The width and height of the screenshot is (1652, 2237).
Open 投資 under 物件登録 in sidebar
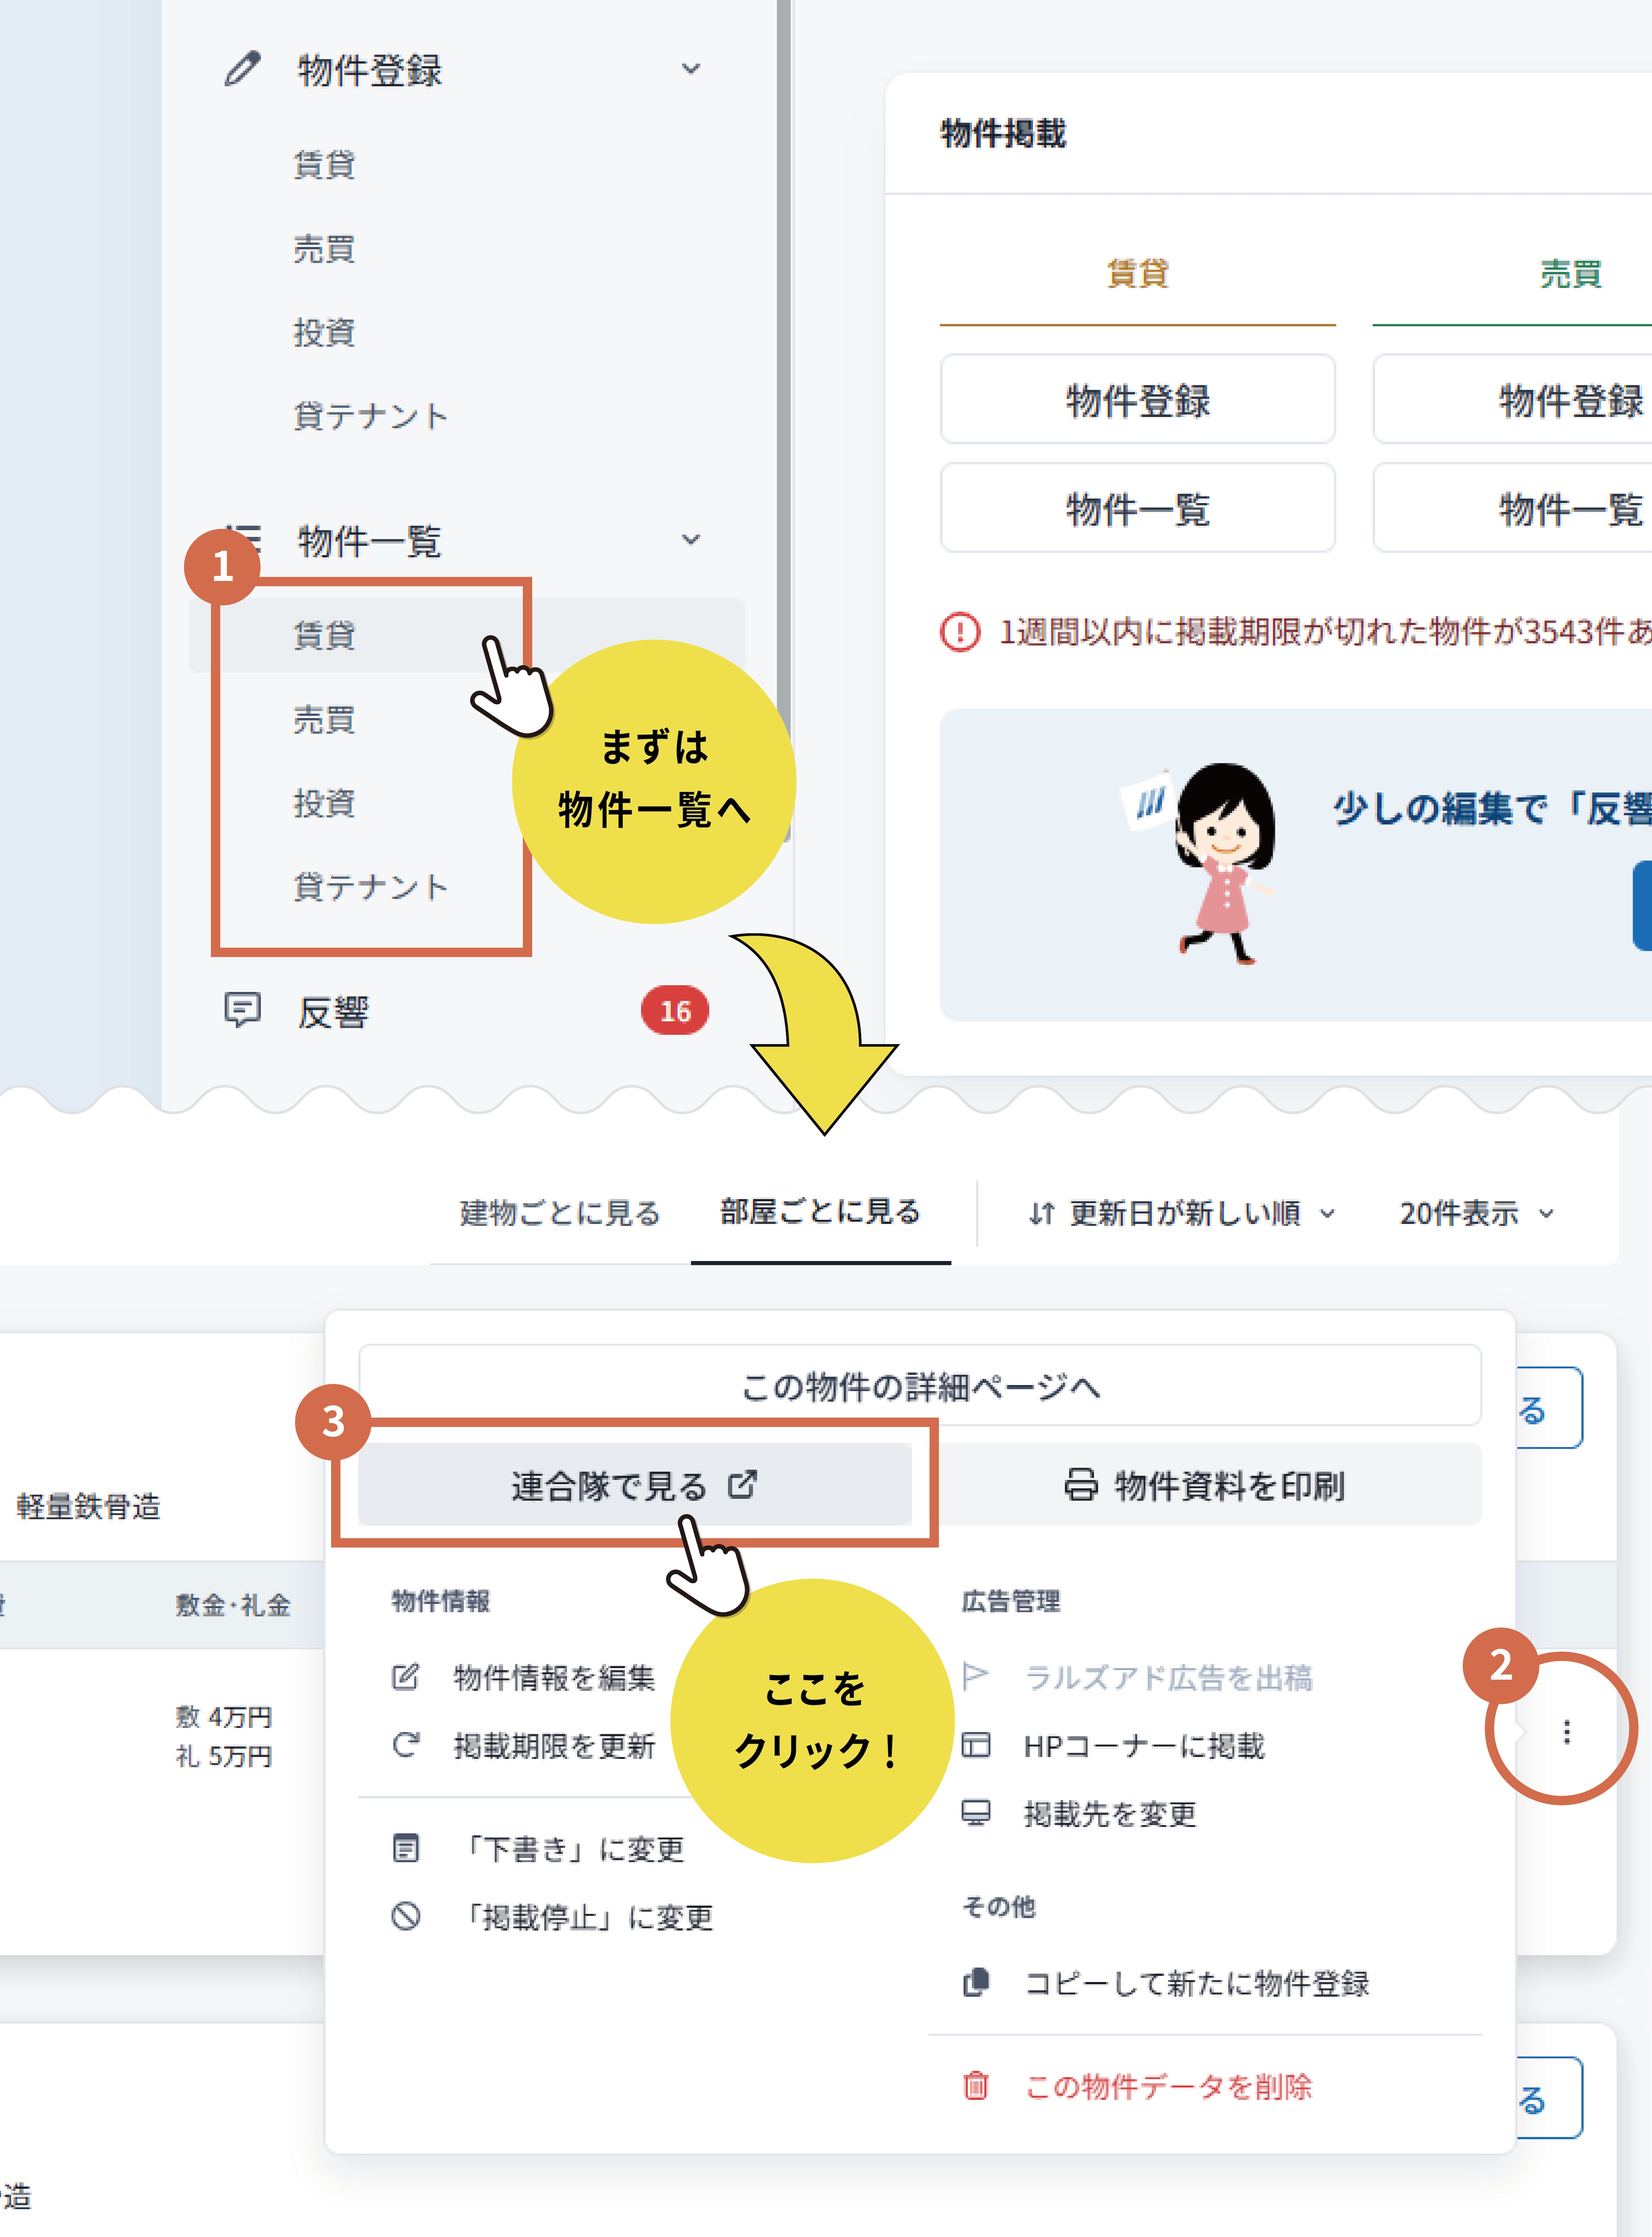pyautogui.click(x=324, y=332)
